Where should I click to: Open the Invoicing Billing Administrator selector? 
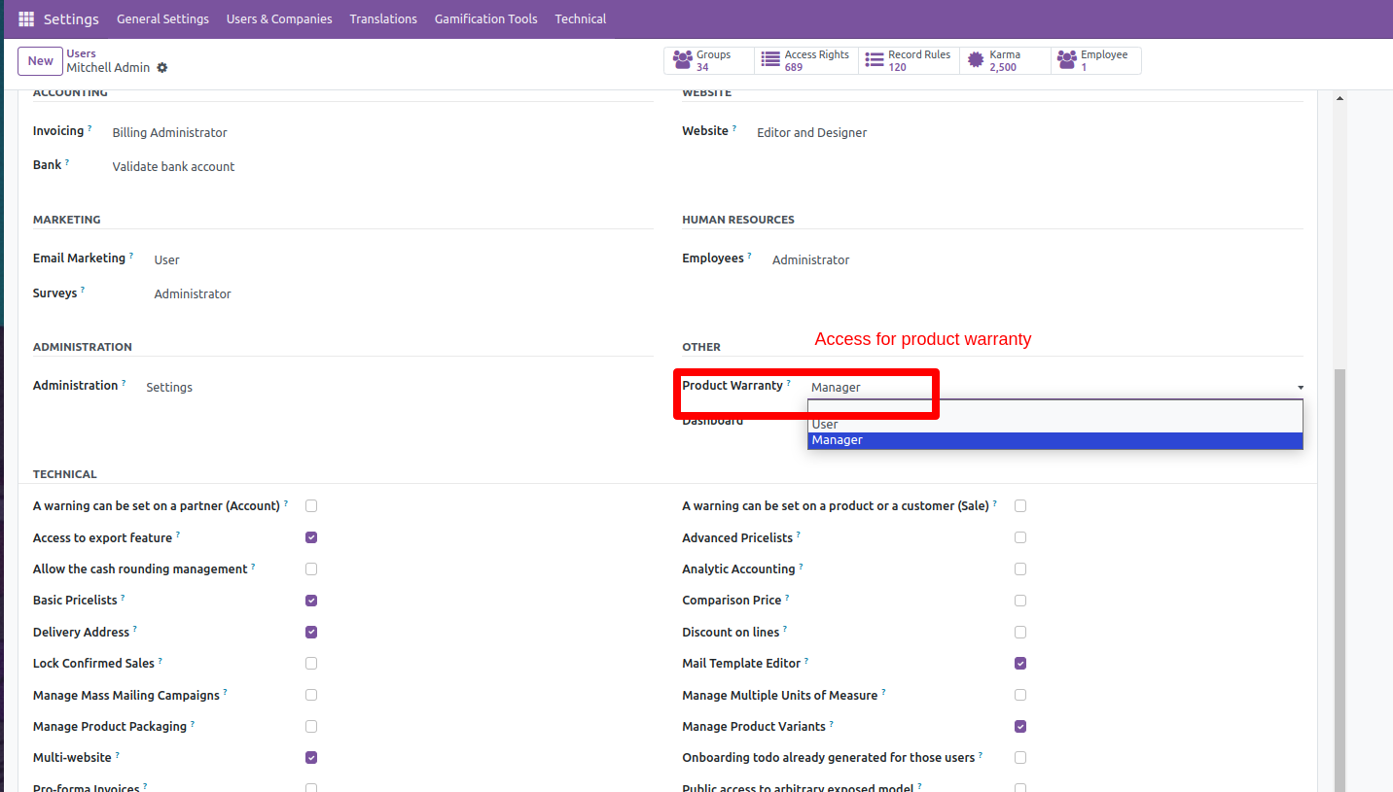[x=169, y=133]
